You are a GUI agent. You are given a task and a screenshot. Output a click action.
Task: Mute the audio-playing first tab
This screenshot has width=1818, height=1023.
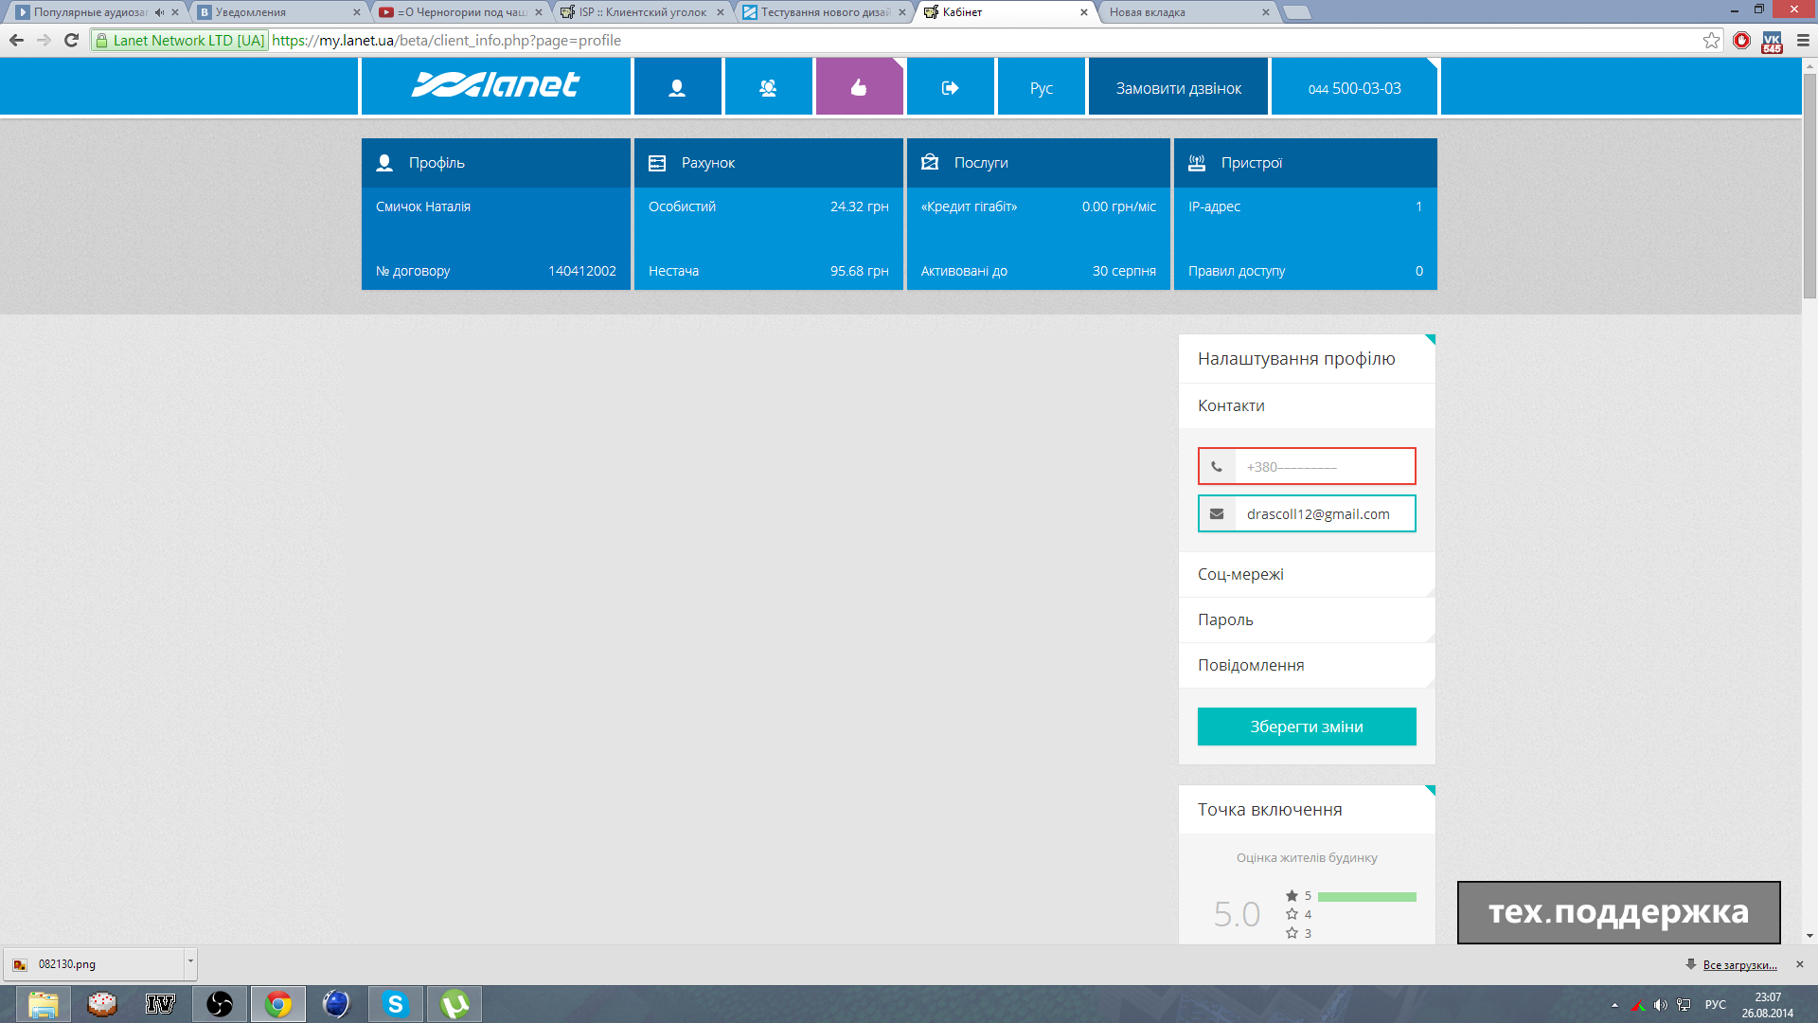(159, 12)
